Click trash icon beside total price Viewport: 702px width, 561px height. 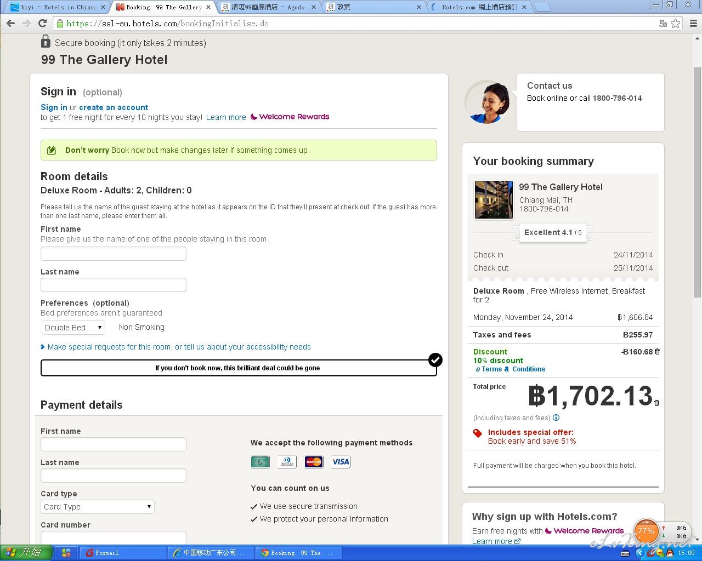pyautogui.click(x=656, y=403)
